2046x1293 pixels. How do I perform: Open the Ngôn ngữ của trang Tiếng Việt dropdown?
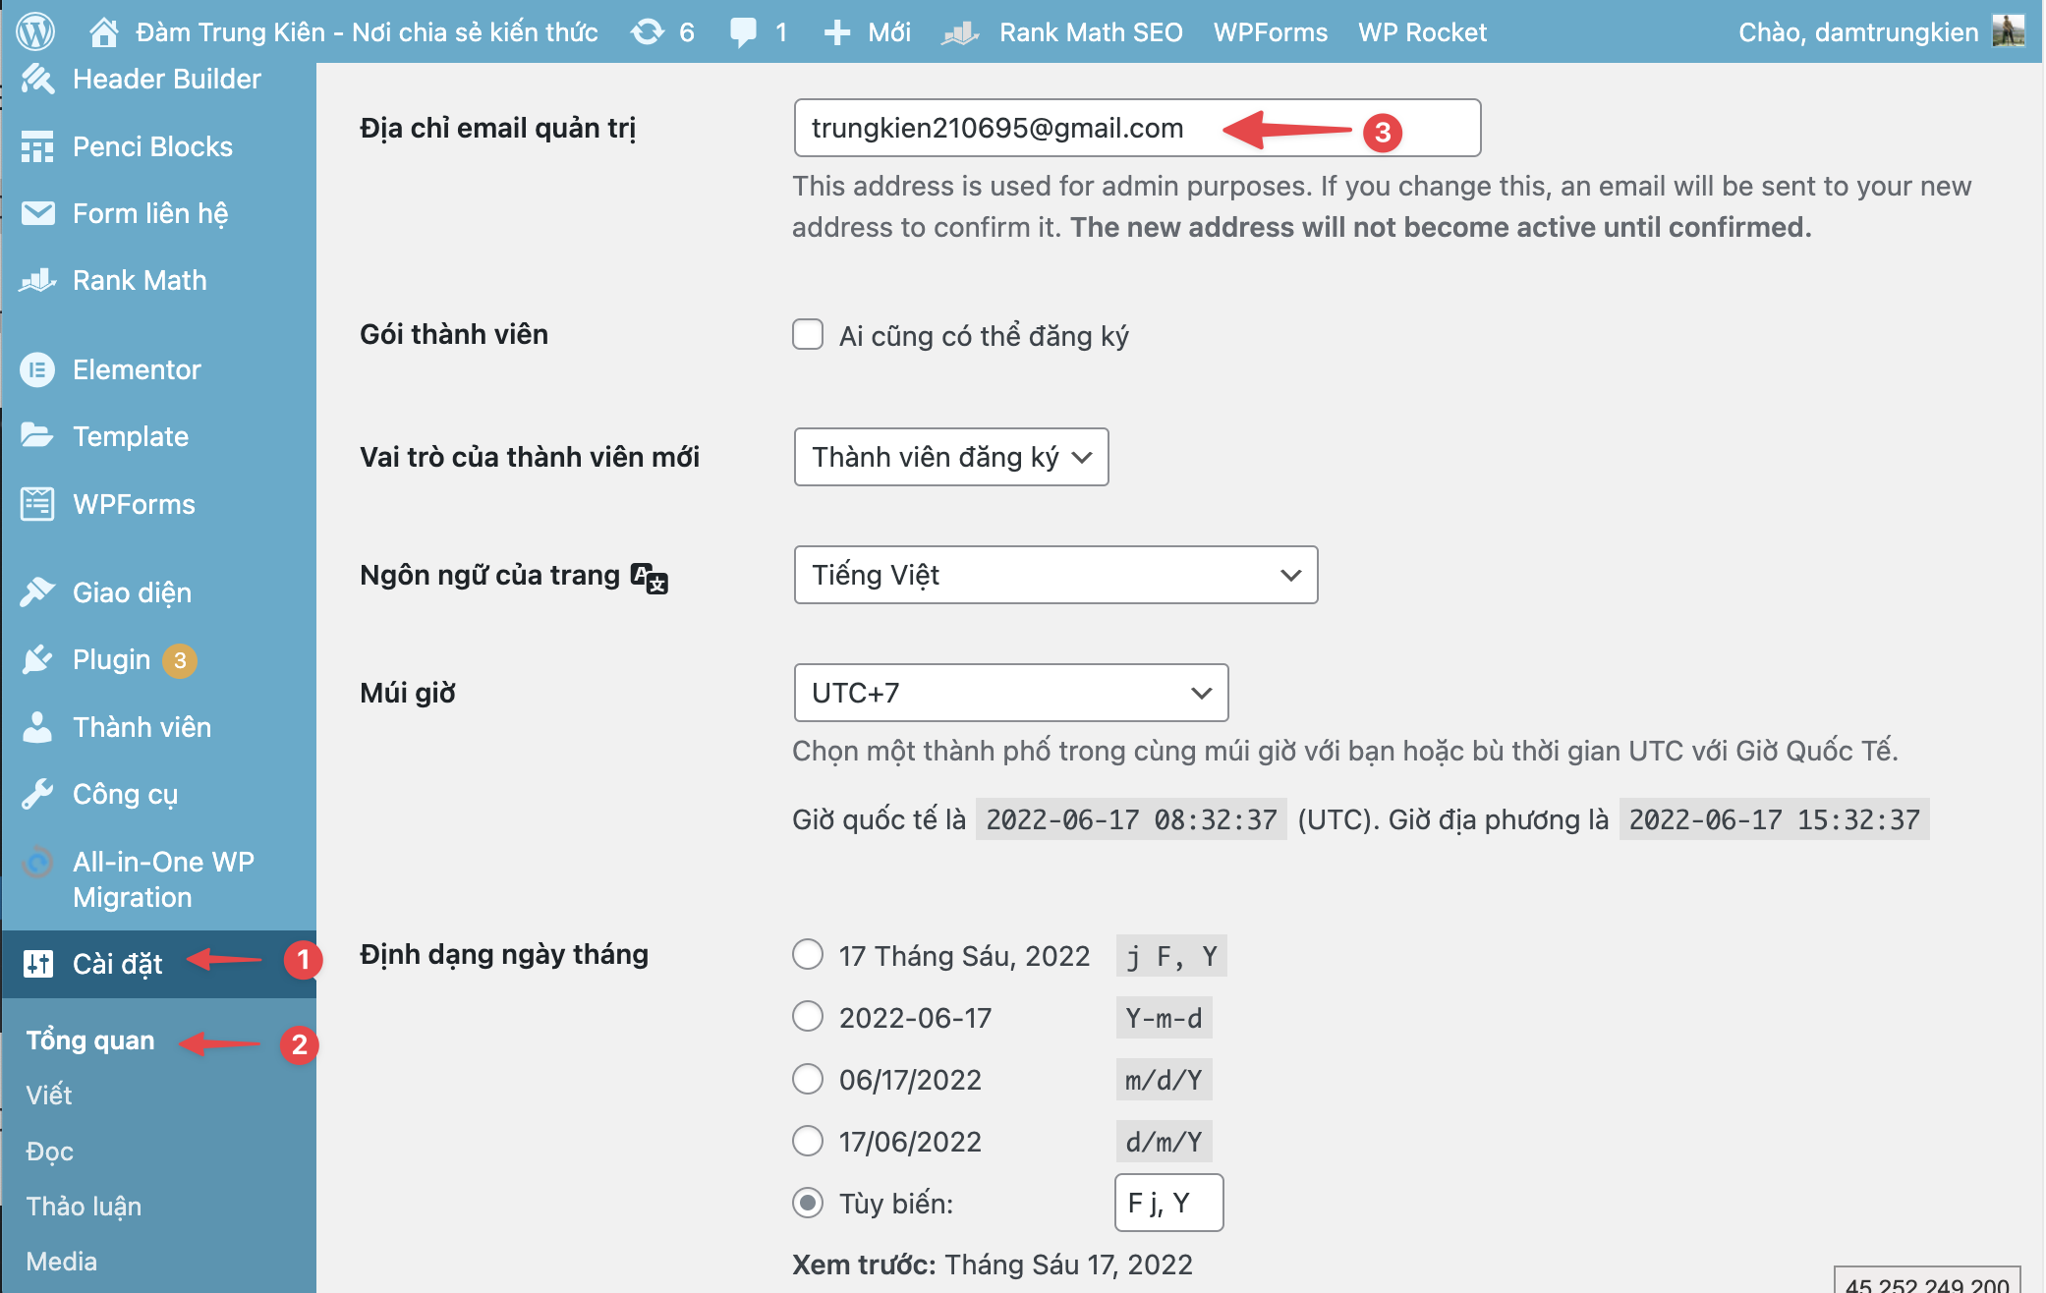[x=1055, y=575]
